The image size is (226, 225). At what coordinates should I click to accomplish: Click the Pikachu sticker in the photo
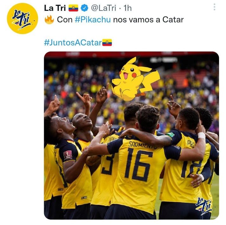coord(136,79)
